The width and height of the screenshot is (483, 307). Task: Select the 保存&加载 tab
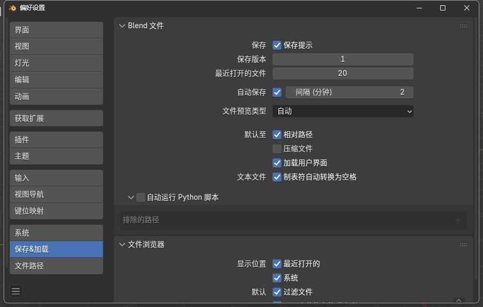coord(56,249)
